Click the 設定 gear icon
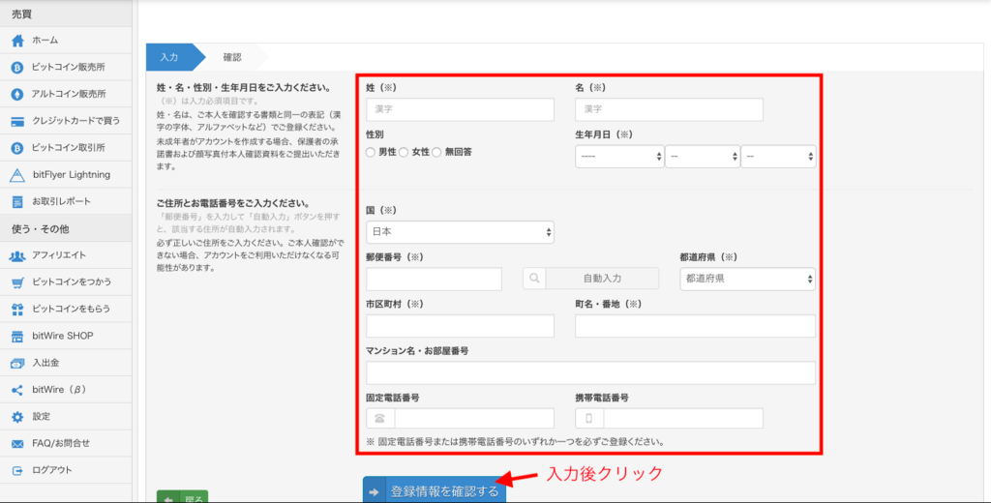This screenshot has height=503, width=991. point(17,417)
